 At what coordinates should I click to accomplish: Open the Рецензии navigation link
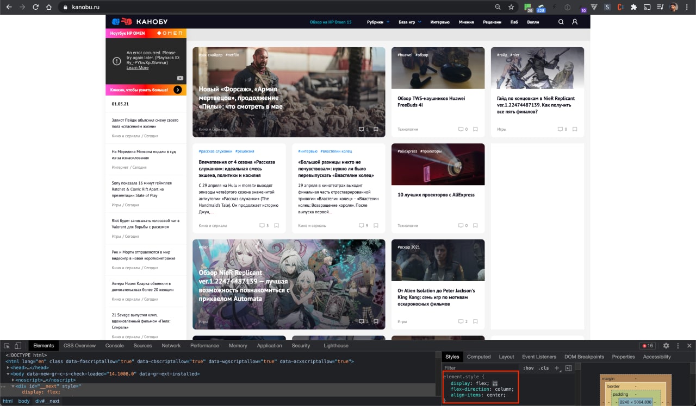click(492, 22)
